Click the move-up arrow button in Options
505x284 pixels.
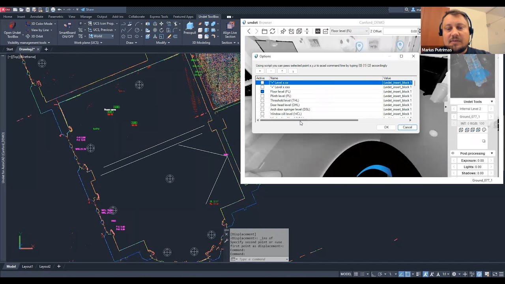tap(282, 71)
